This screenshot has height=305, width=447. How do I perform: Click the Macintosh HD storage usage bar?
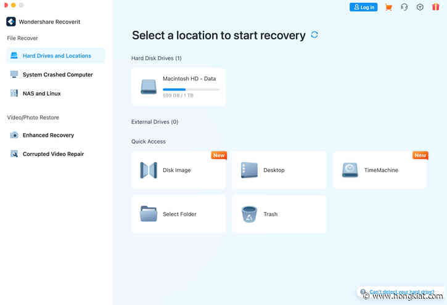pyautogui.click(x=191, y=89)
